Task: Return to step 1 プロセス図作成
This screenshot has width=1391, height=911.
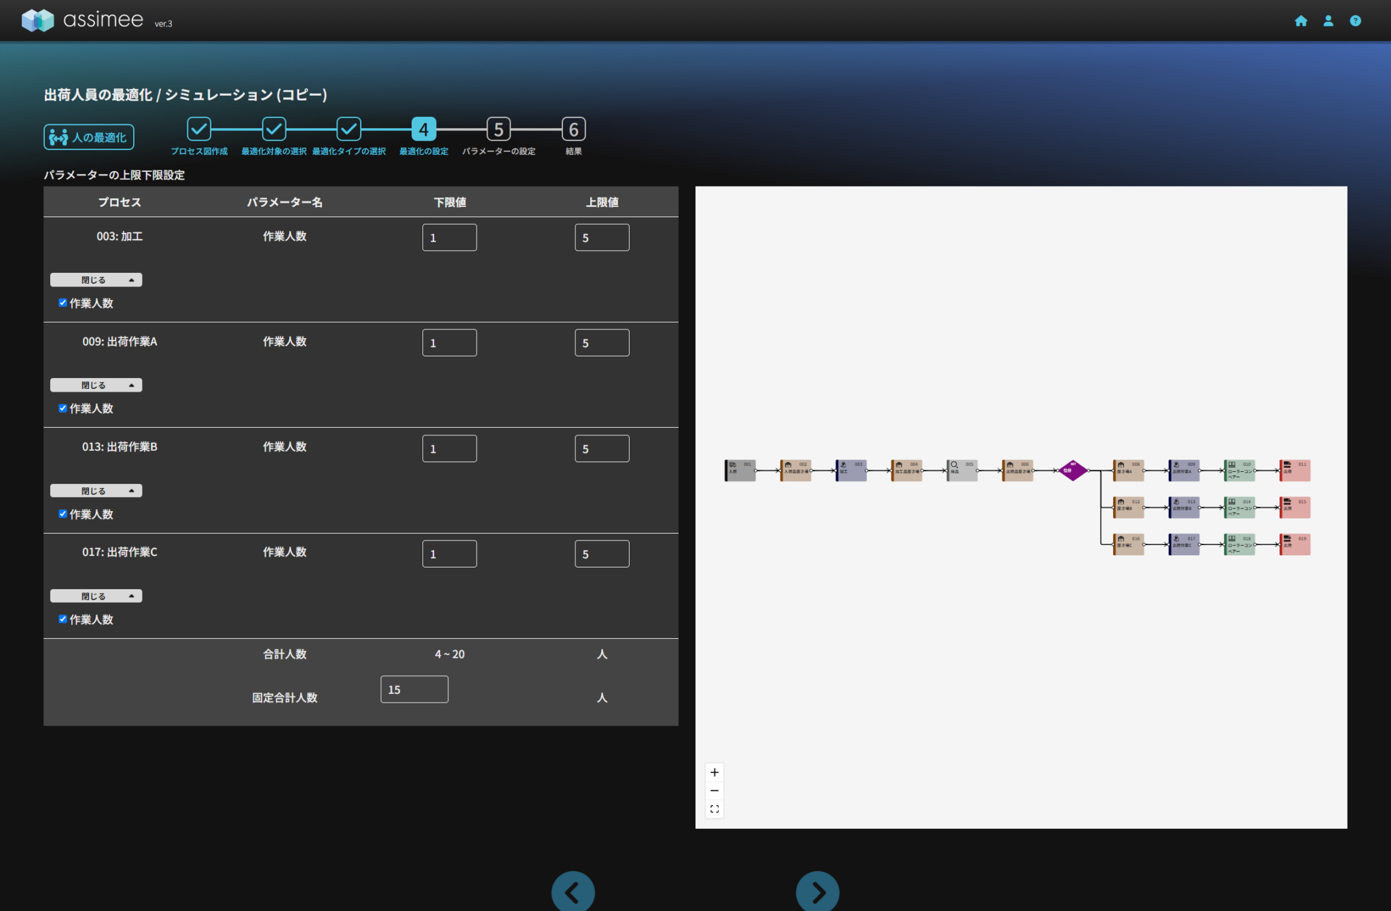Action: point(199,129)
